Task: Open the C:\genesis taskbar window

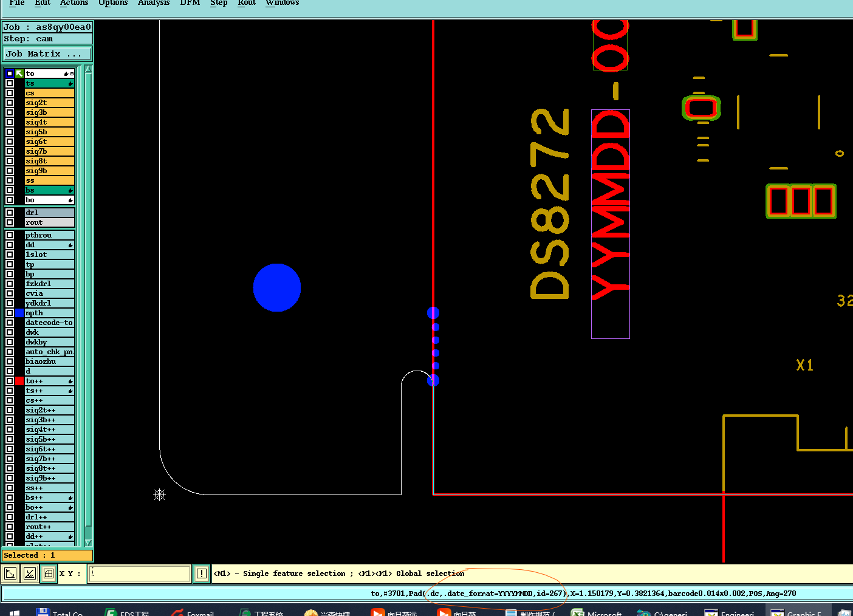Action: coord(663,612)
